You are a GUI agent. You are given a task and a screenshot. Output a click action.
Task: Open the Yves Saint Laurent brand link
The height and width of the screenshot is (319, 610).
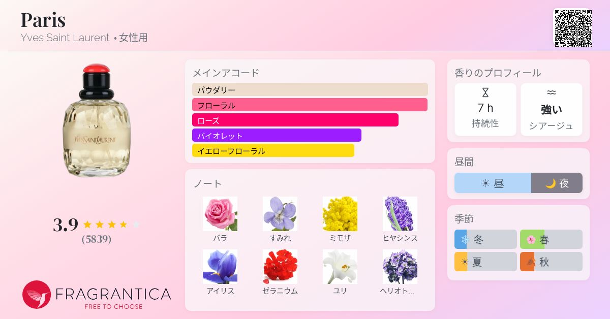pyautogui.click(x=65, y=38)
